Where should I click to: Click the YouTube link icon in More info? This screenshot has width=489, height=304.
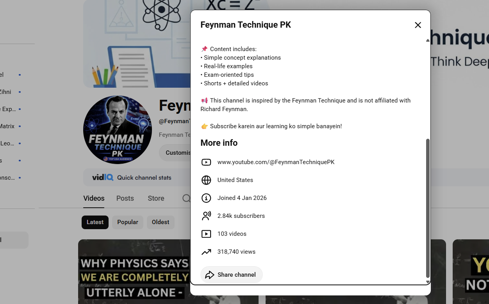(206, 162)
